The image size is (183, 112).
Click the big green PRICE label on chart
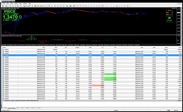[x=10, y=11]
